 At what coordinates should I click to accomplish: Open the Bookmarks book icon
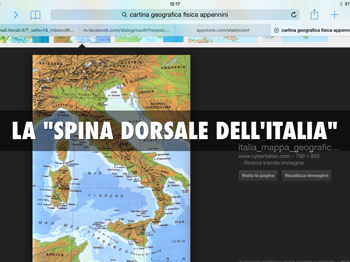pos(35,15)
